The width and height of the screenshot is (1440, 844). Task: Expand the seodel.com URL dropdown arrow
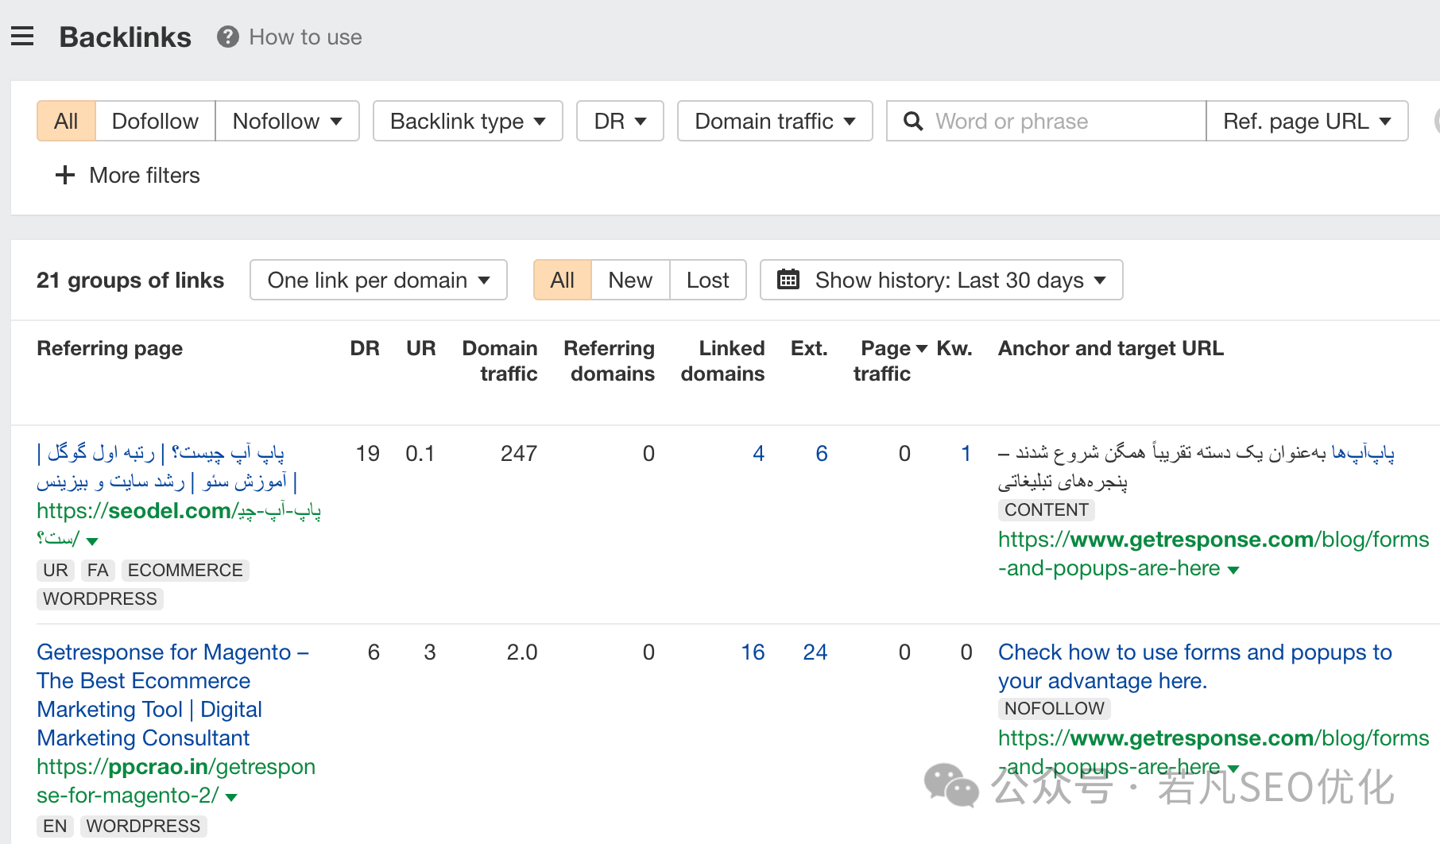(92, 540)
